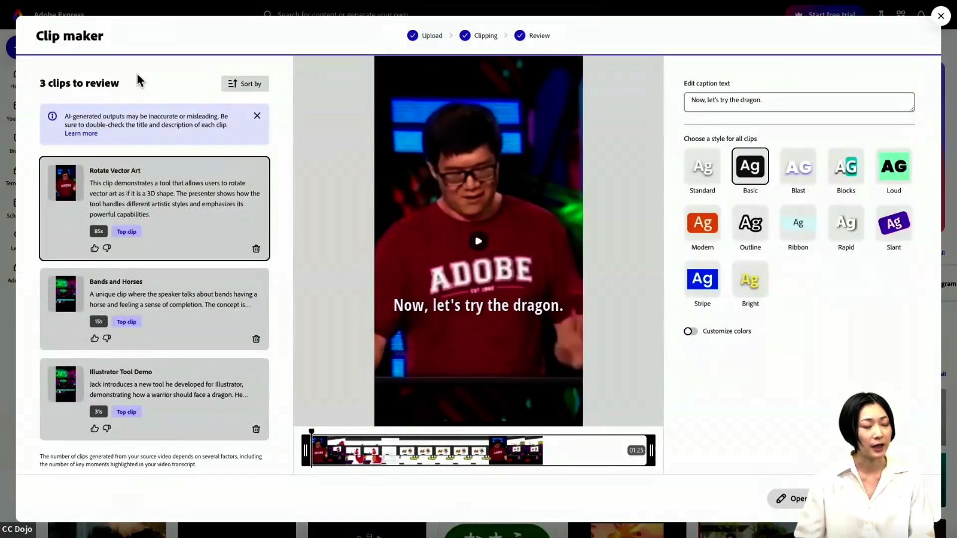Click the timeline right trim handle
The width and height of the screenshot is (957, 538).
(x=651, y=450)
